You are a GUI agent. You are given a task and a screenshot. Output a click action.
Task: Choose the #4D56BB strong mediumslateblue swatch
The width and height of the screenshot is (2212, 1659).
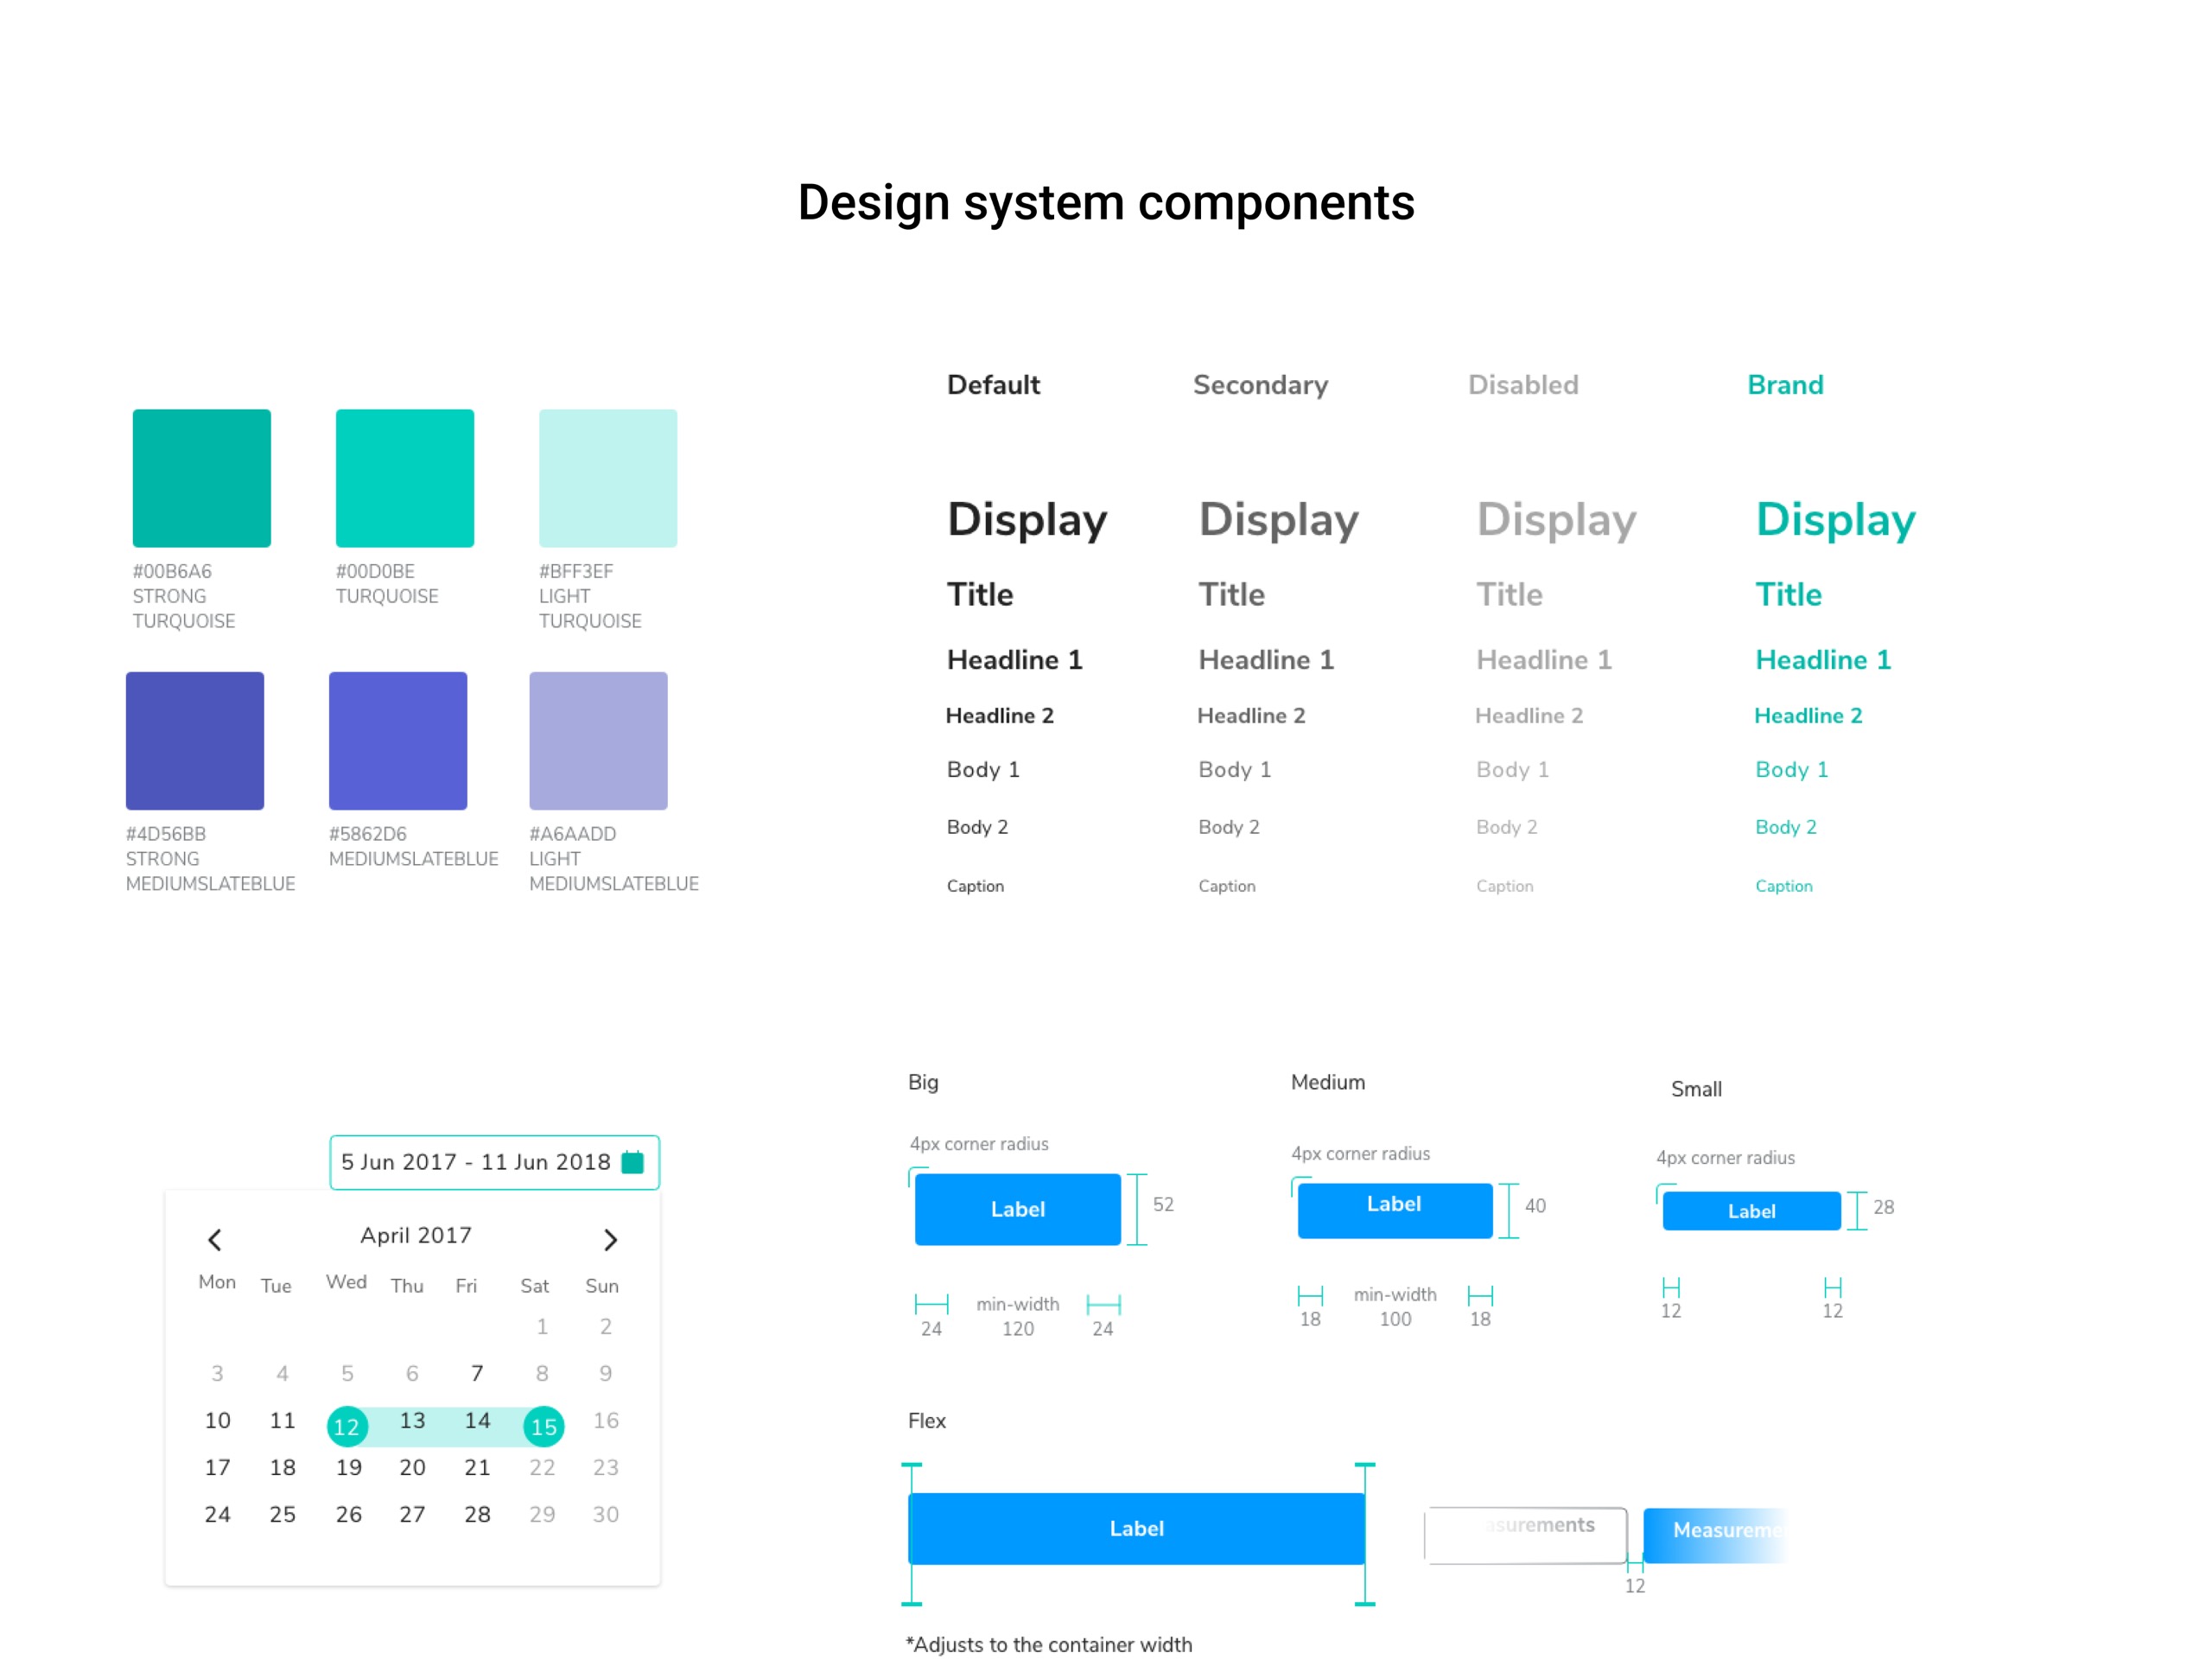pos(195,740)
